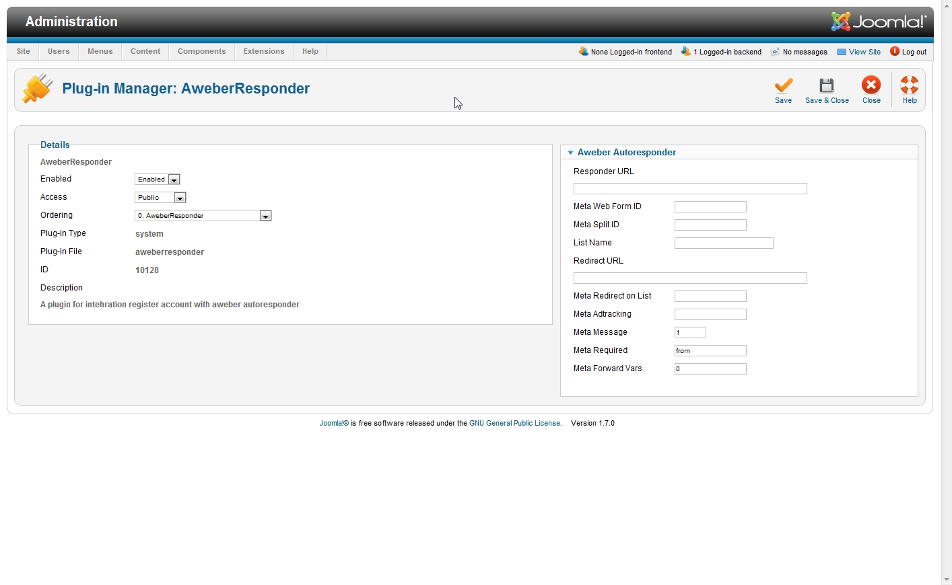
Task: Click the Responder URL input field
Action: coord(690,189)
